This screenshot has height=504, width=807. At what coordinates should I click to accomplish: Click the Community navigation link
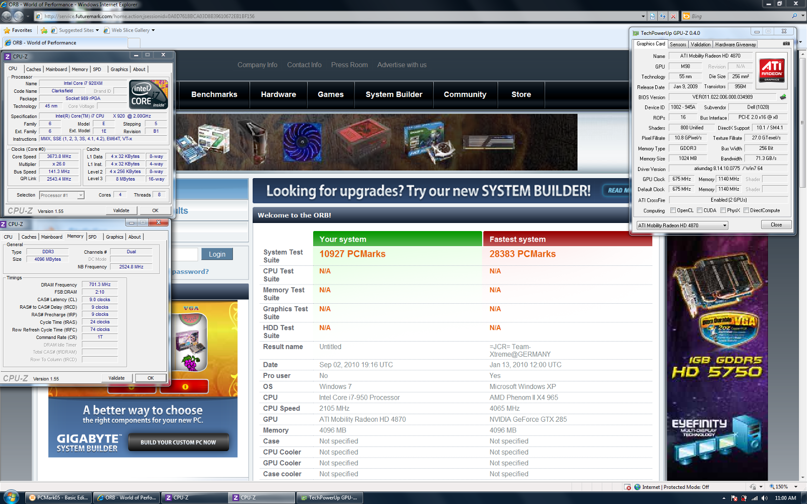tap(465, 94)
